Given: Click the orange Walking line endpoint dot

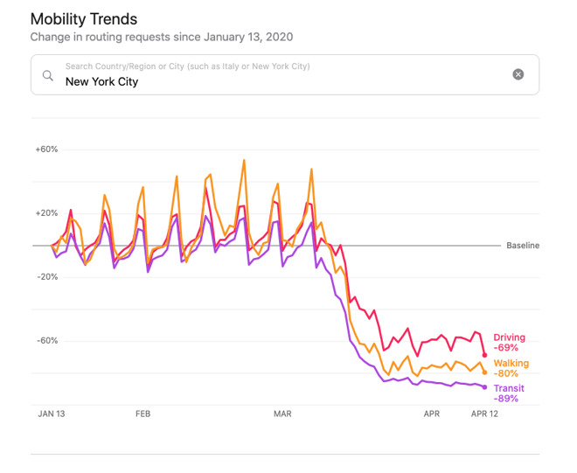Looking at the screenshot, I should click(485, 372).
